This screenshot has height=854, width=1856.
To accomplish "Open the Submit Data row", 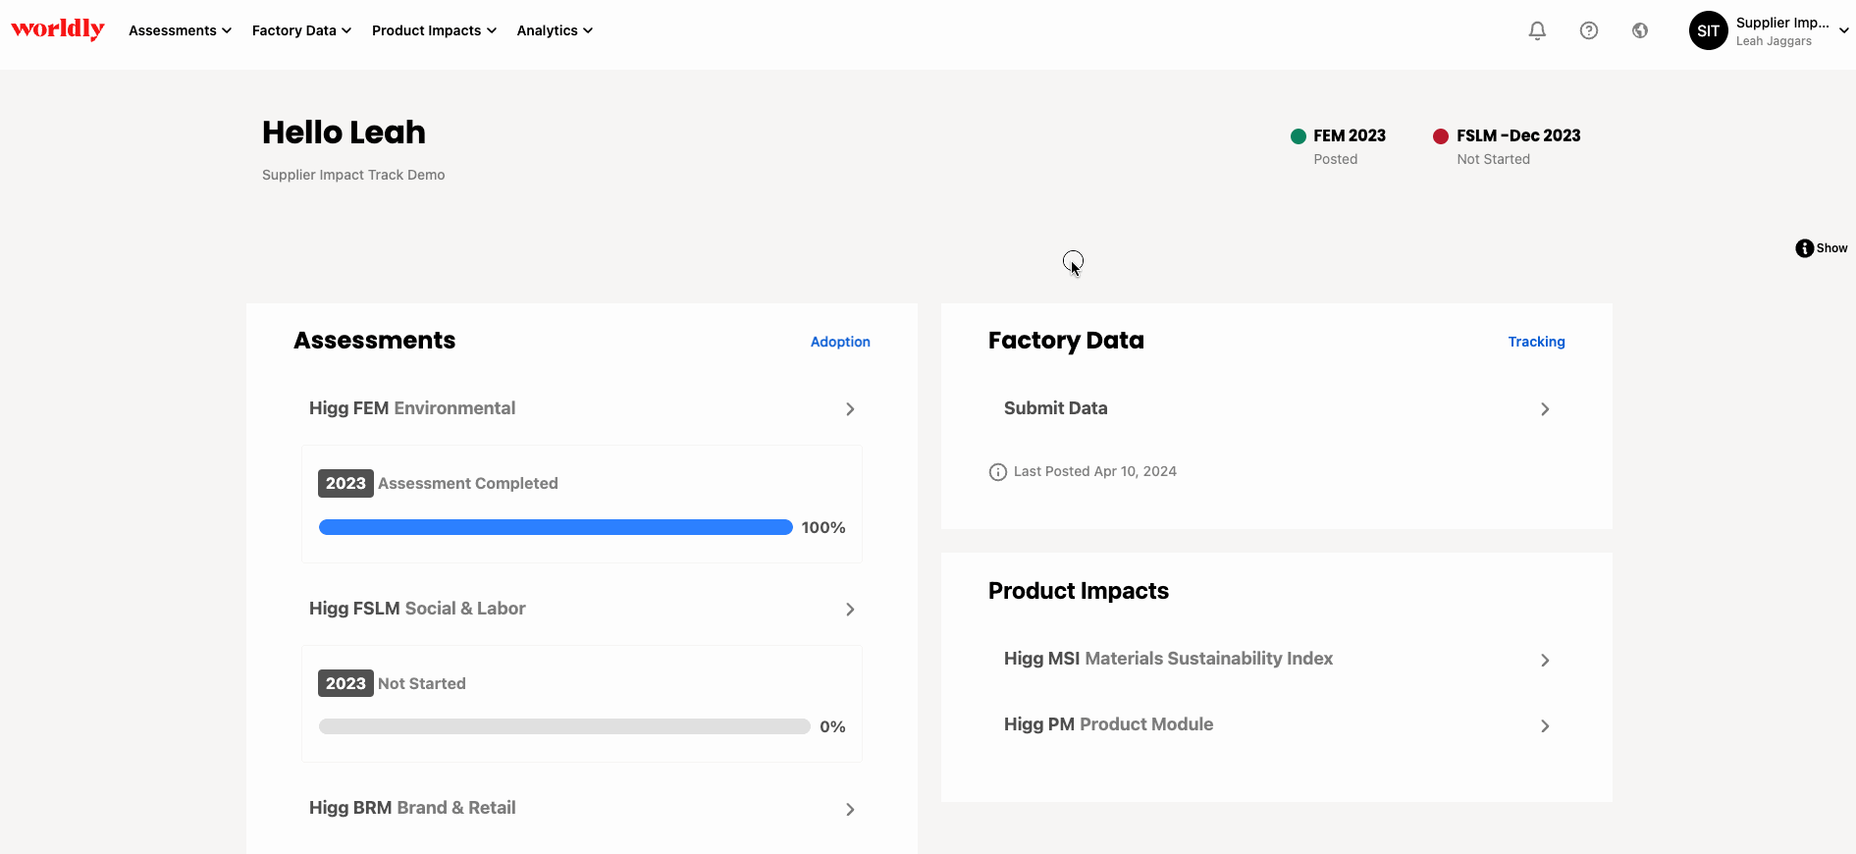I will click(1276, 408).
